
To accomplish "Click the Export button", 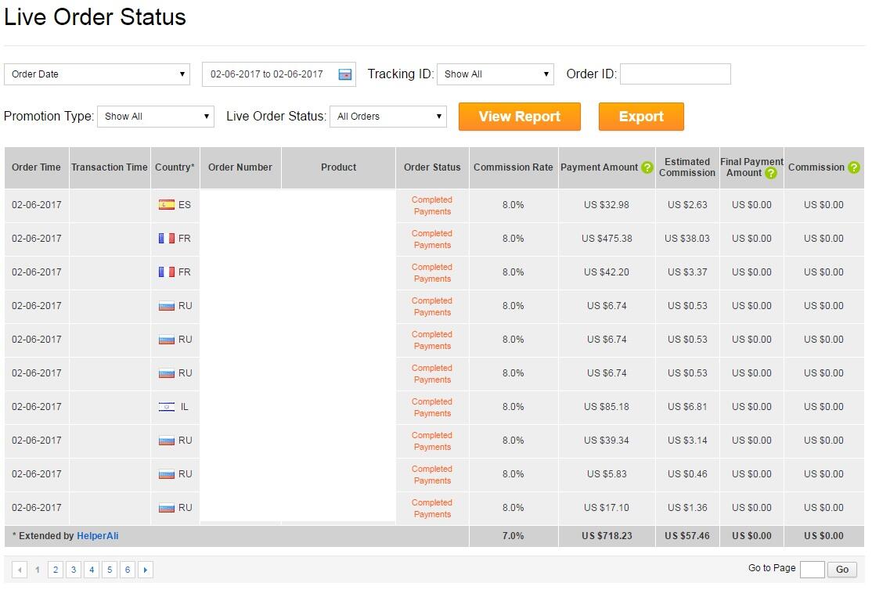I will pyautogui.click(x=640, y=117).
